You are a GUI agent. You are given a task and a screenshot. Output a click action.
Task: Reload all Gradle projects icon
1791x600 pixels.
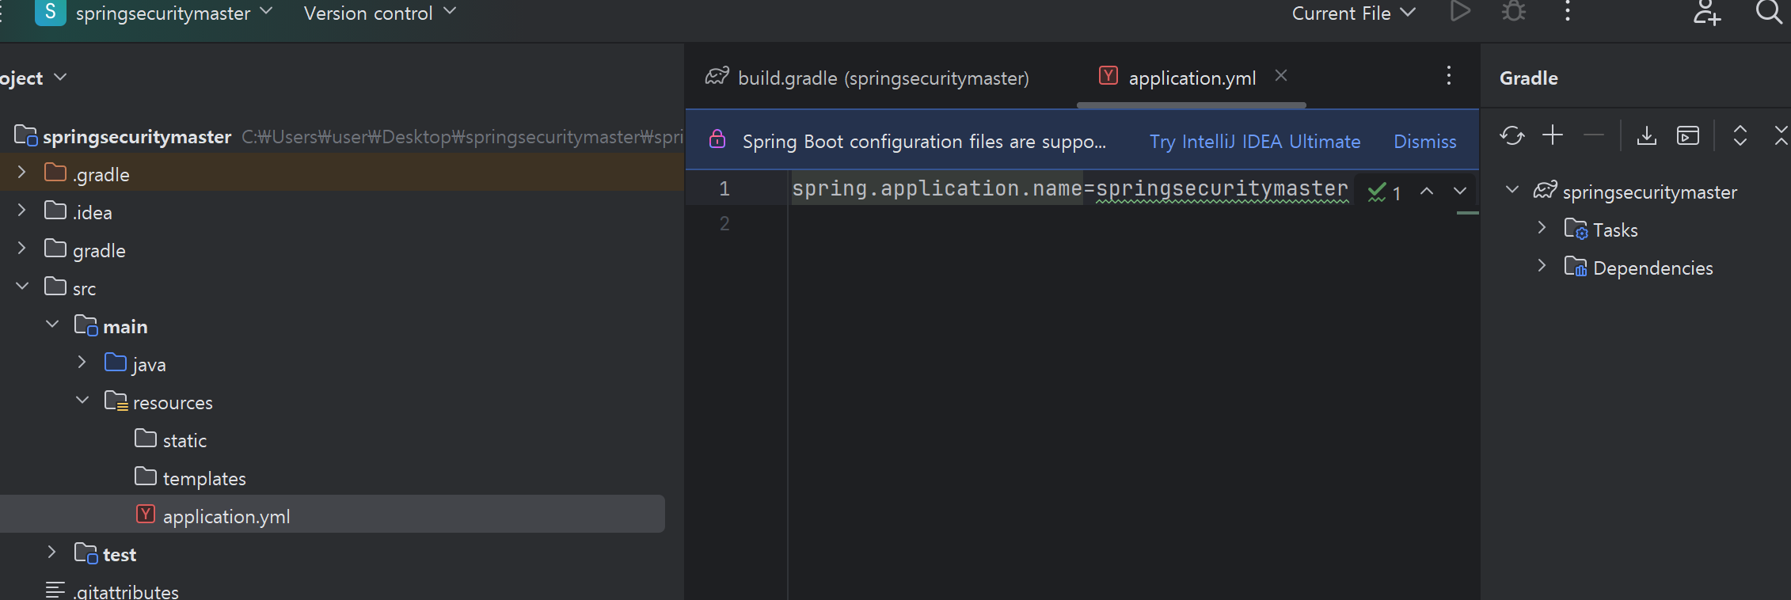[1512, 135]
